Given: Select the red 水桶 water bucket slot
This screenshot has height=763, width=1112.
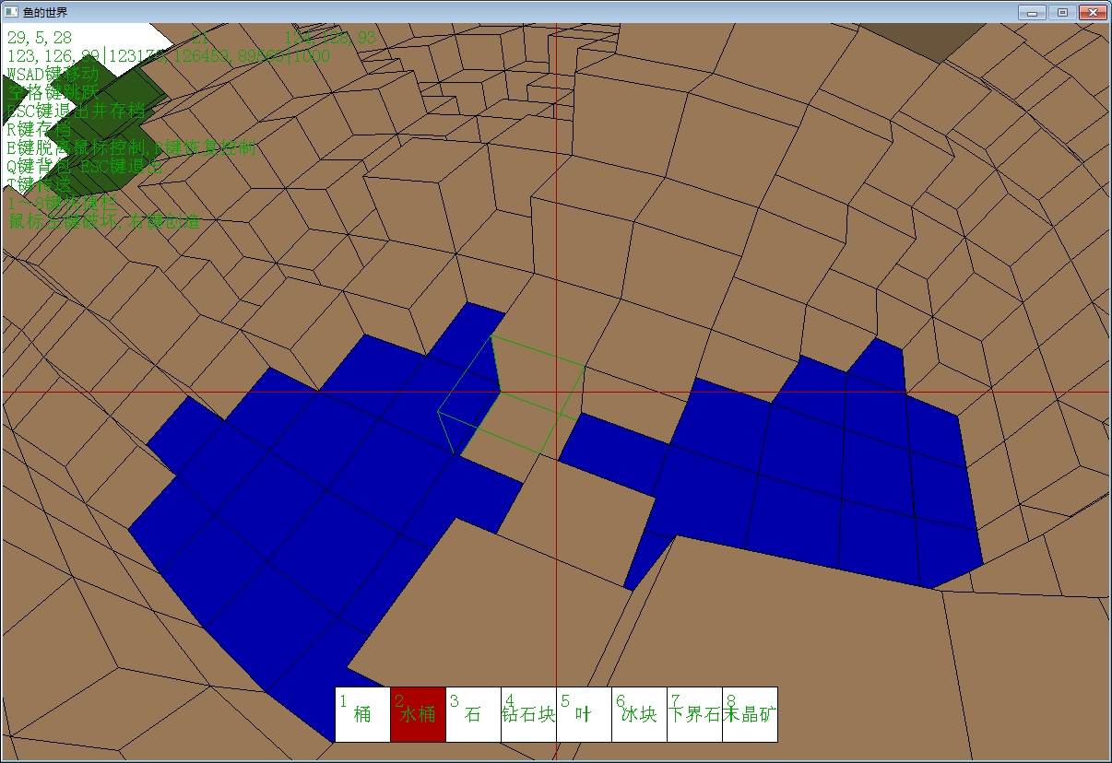Looking at the screenshot, I should 418,714.
